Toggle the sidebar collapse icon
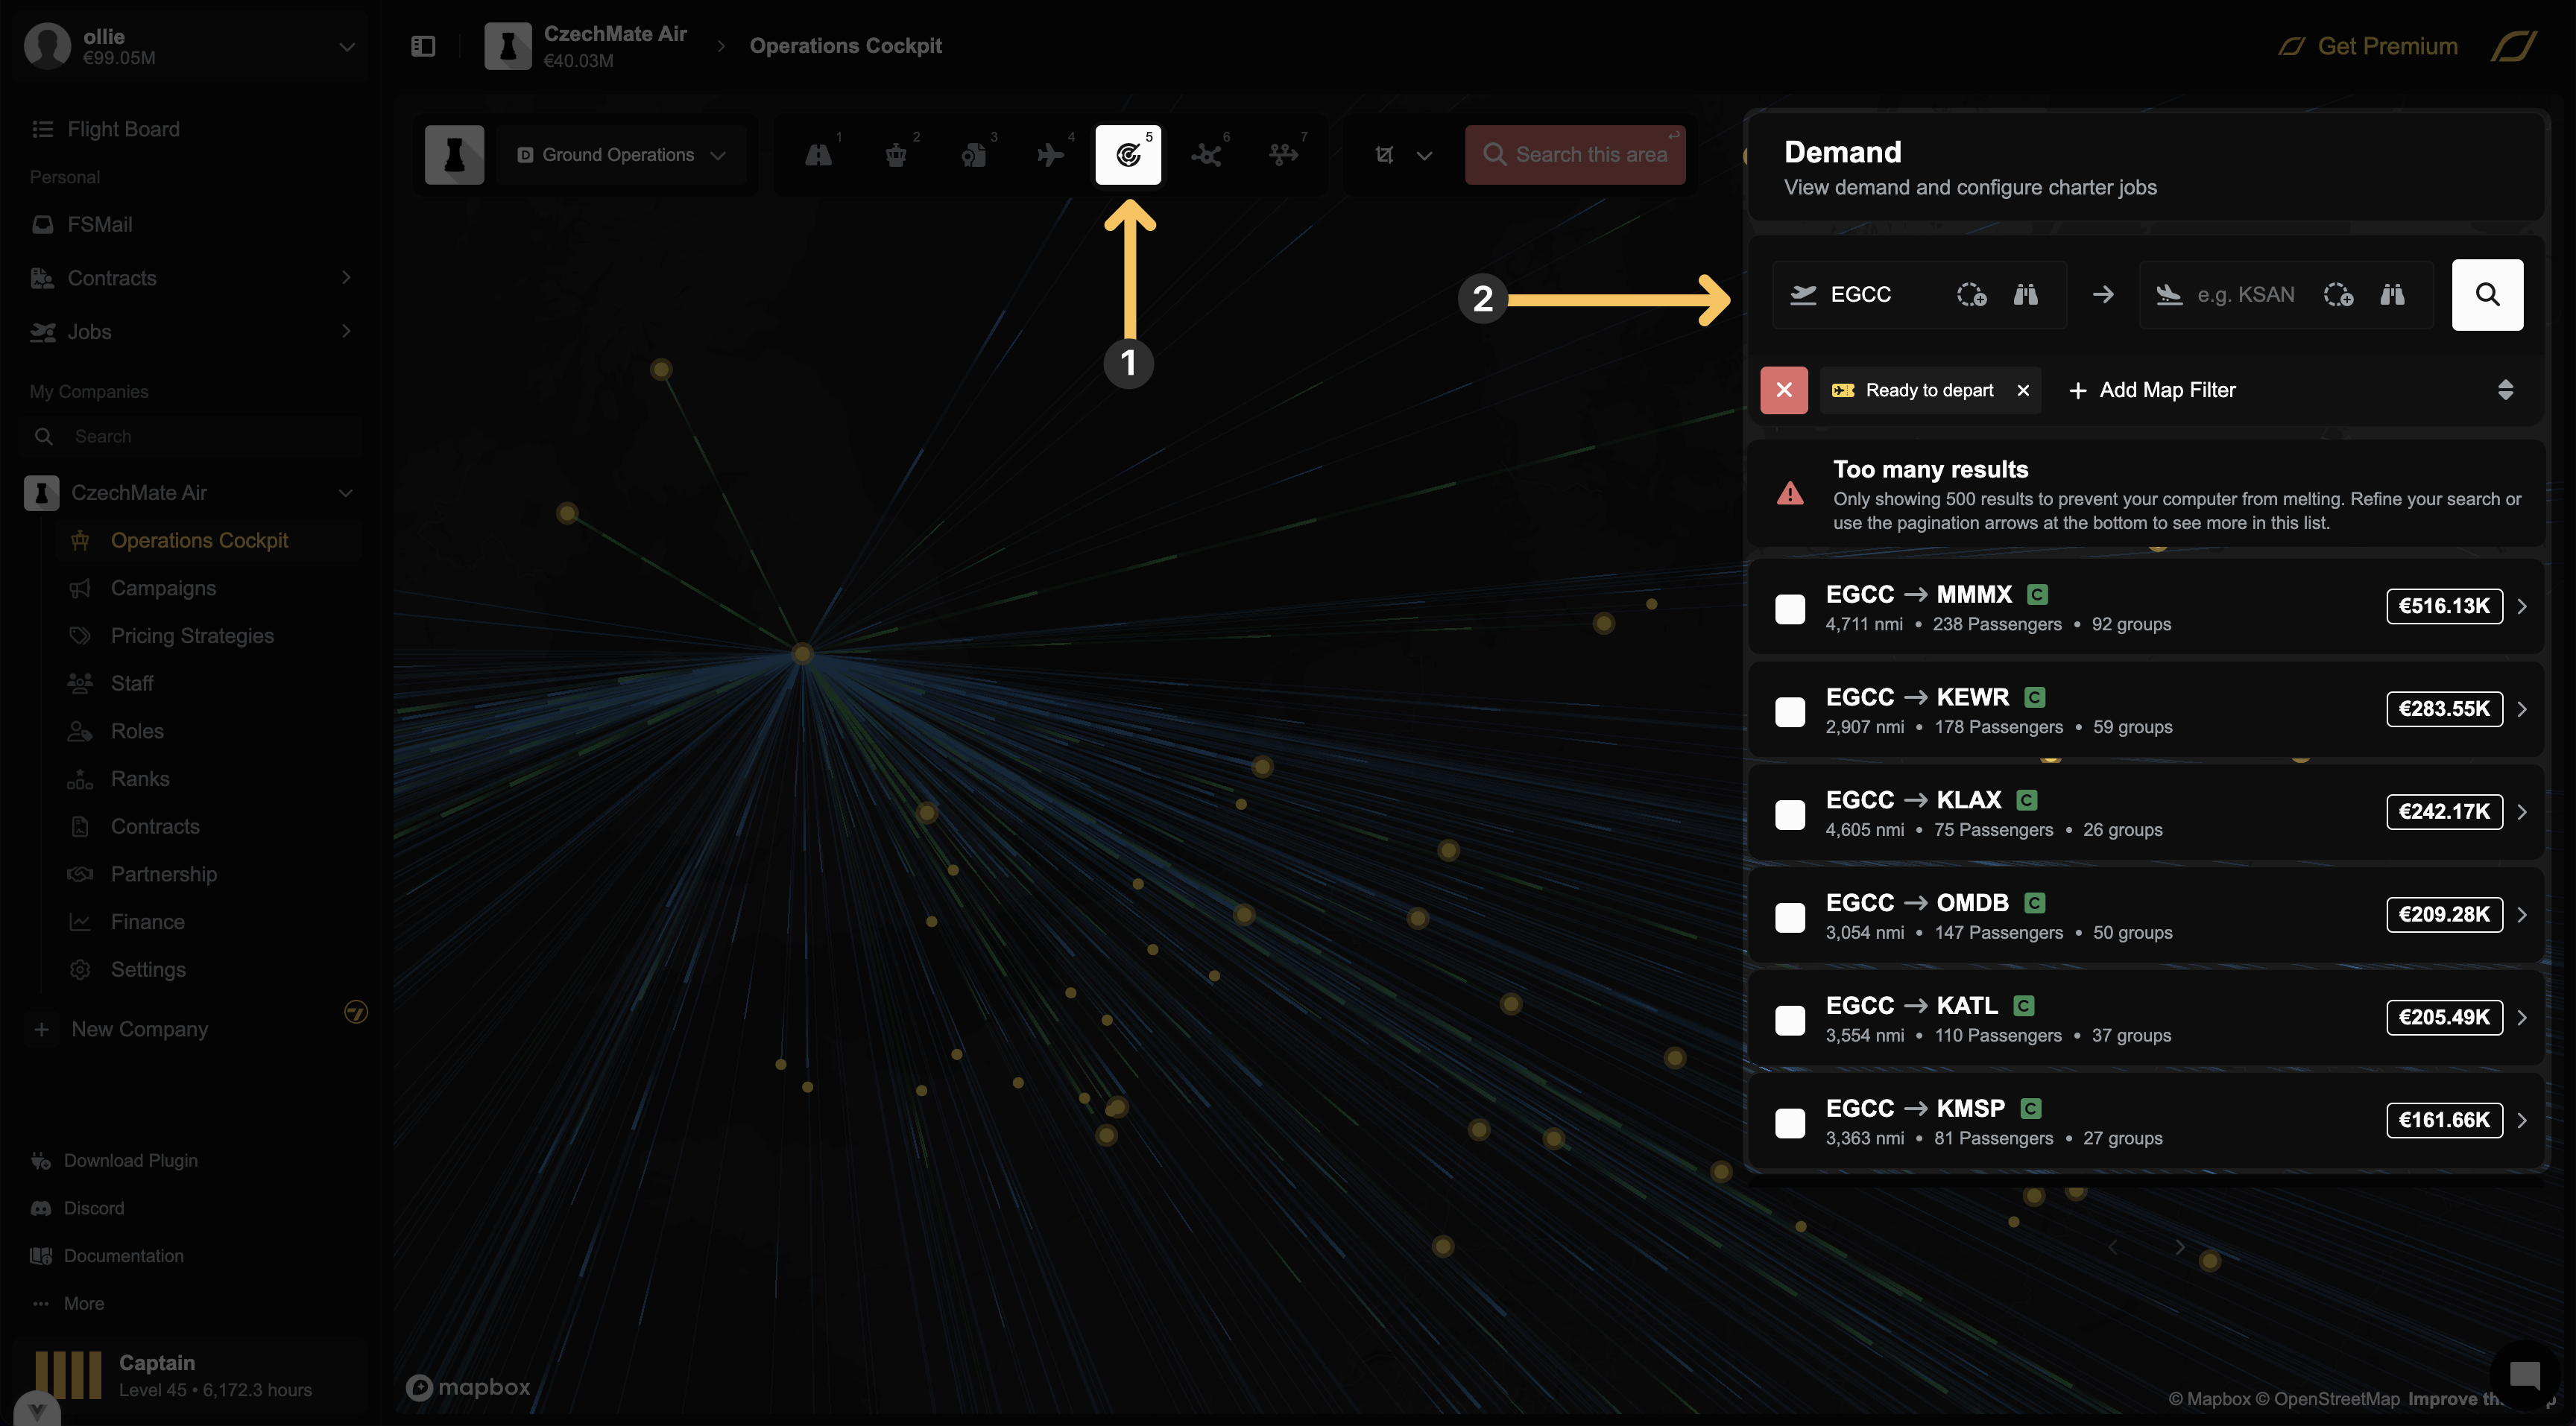This screenshot has width=2576, height=1426. [423, 46]
